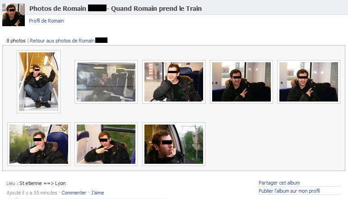This screenshot has width=348, height=199.
Task: Open middle photo in the second row
Action: (106, 144)
